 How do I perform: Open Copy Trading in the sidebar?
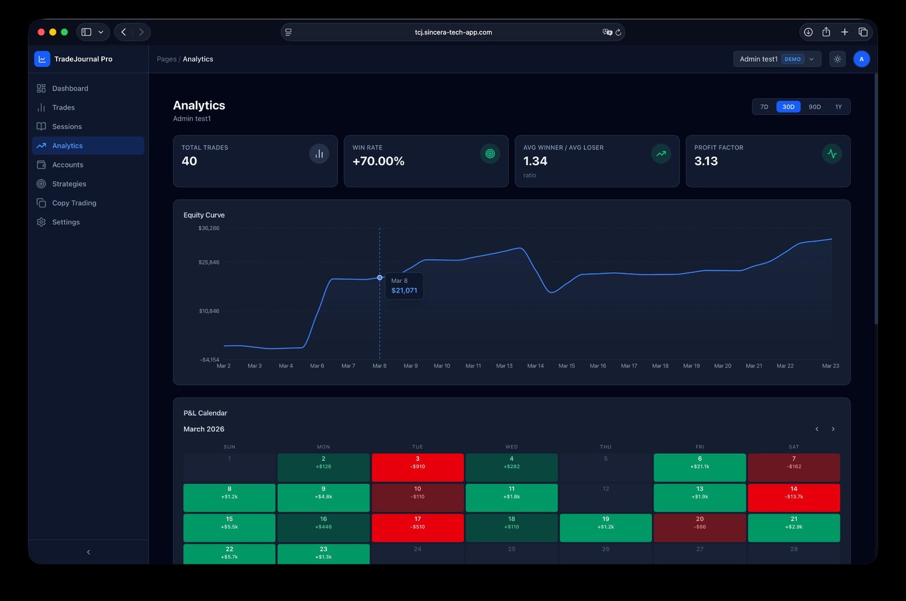74,203
